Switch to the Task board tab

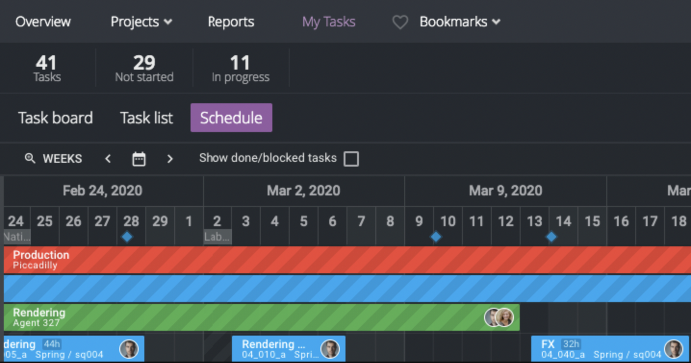coord(55,118)
